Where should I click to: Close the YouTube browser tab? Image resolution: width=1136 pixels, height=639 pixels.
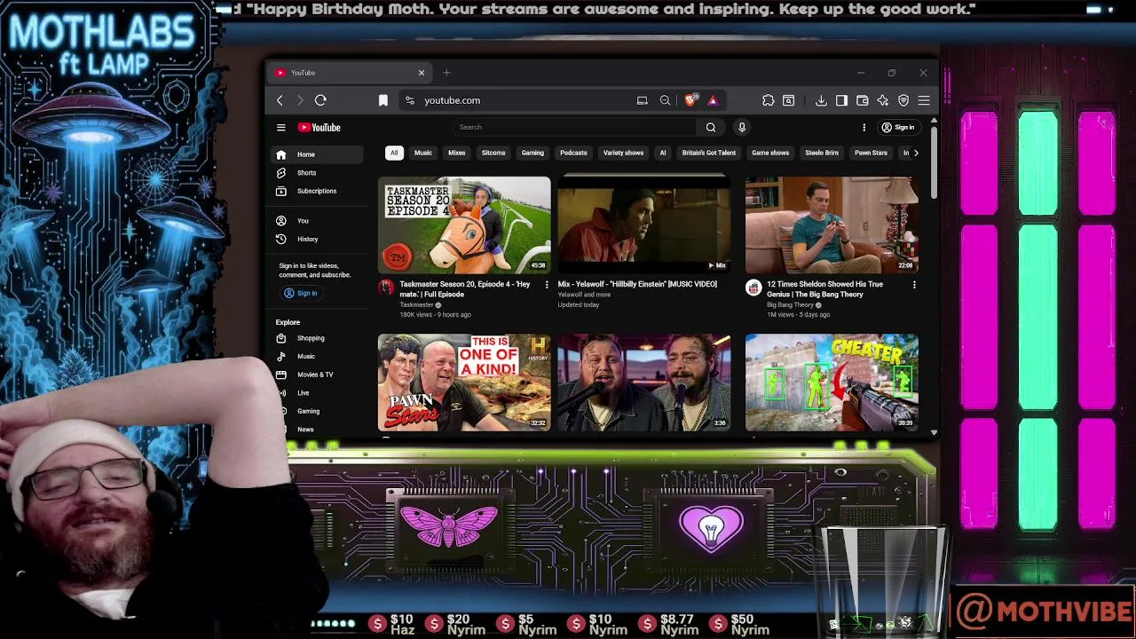[422, 73]
